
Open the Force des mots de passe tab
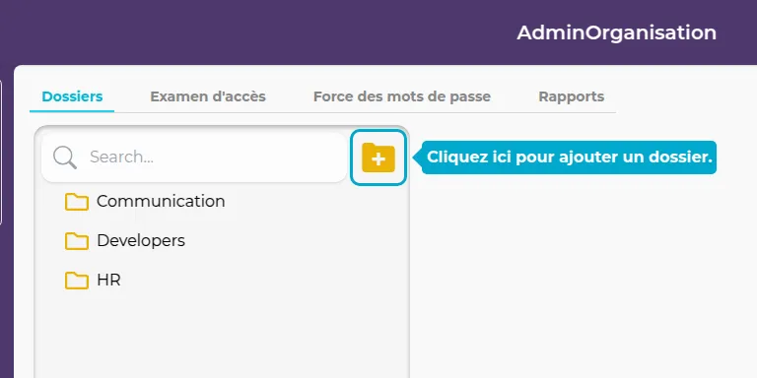402,96
